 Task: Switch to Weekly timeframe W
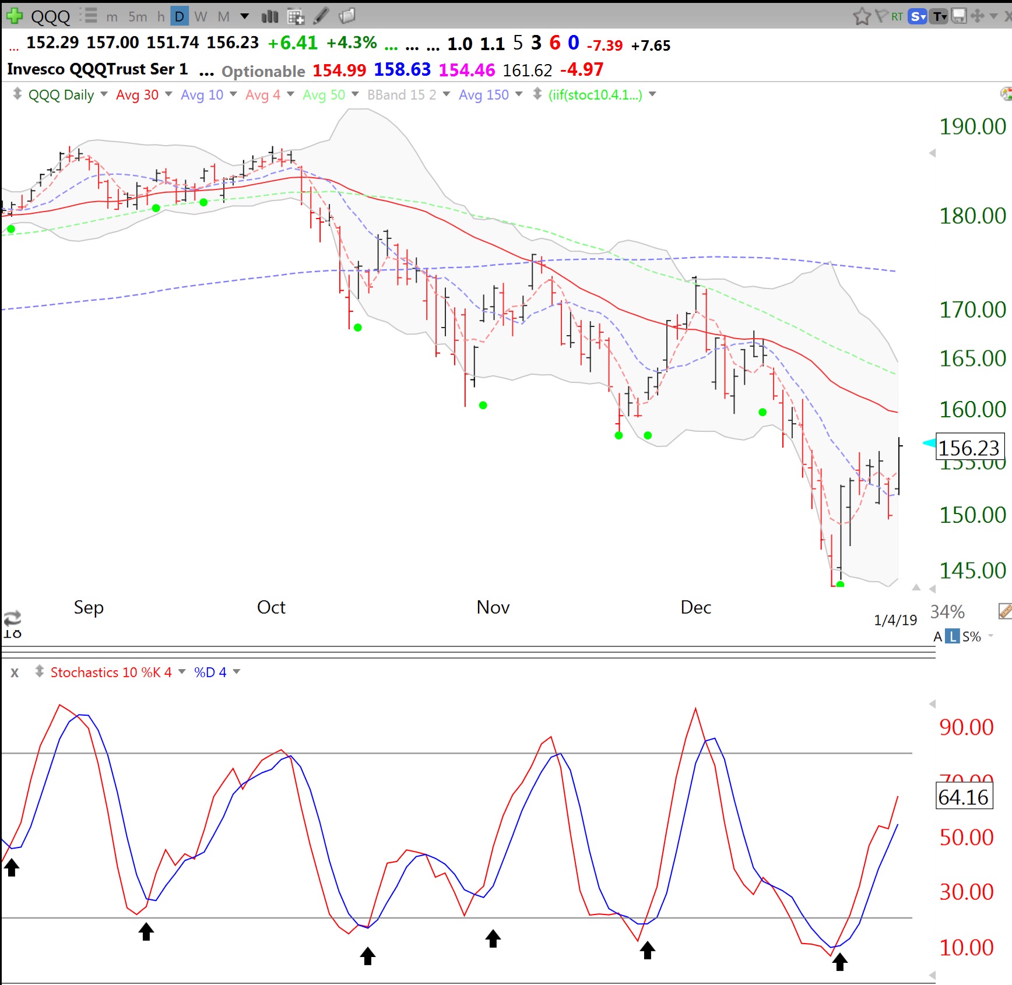click(201, 17)
